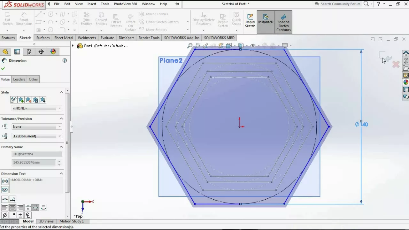The image size is (409, 230).
Task: Select Center Justify text alignment
Action: pyautogui.click(x=12, y=208)
